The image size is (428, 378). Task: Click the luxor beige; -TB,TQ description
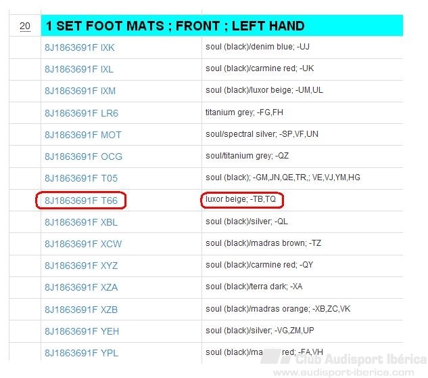[241, 199]
